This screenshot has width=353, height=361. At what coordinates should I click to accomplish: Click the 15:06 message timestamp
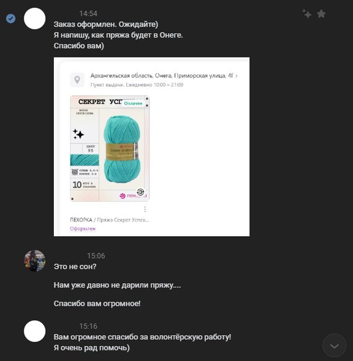pos(96,256)
